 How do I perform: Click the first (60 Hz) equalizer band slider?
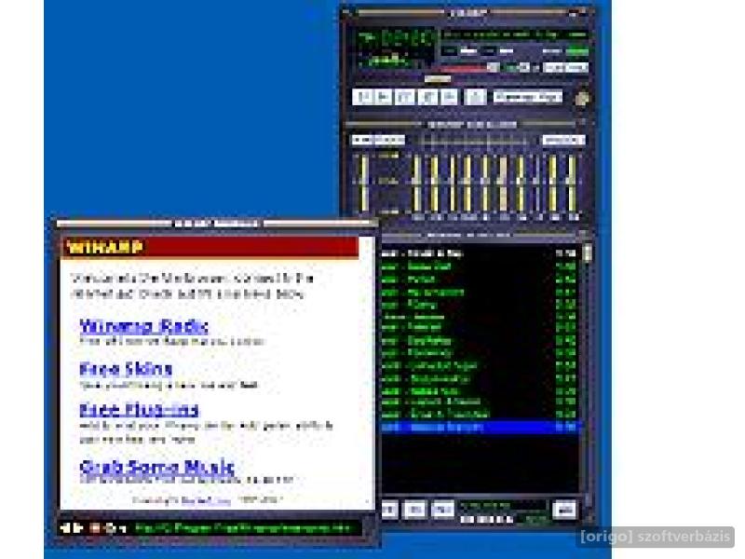point(417,183)
